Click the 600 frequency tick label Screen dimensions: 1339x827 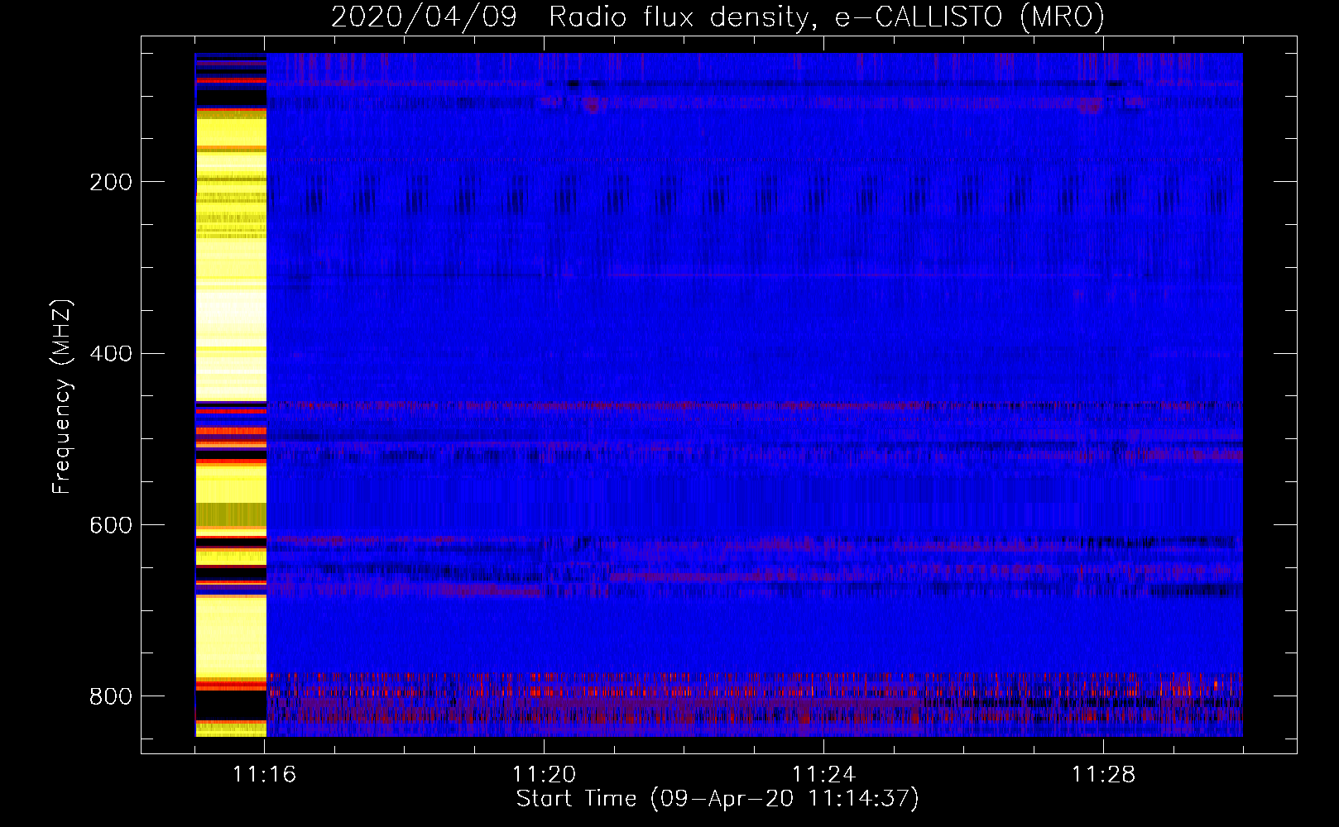pyautogui.click(x=111, y=526)
